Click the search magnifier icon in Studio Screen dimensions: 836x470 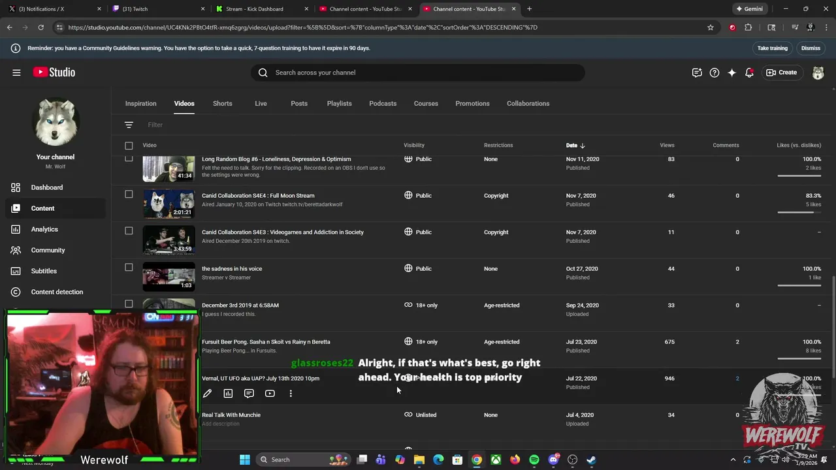pos(263,72)
